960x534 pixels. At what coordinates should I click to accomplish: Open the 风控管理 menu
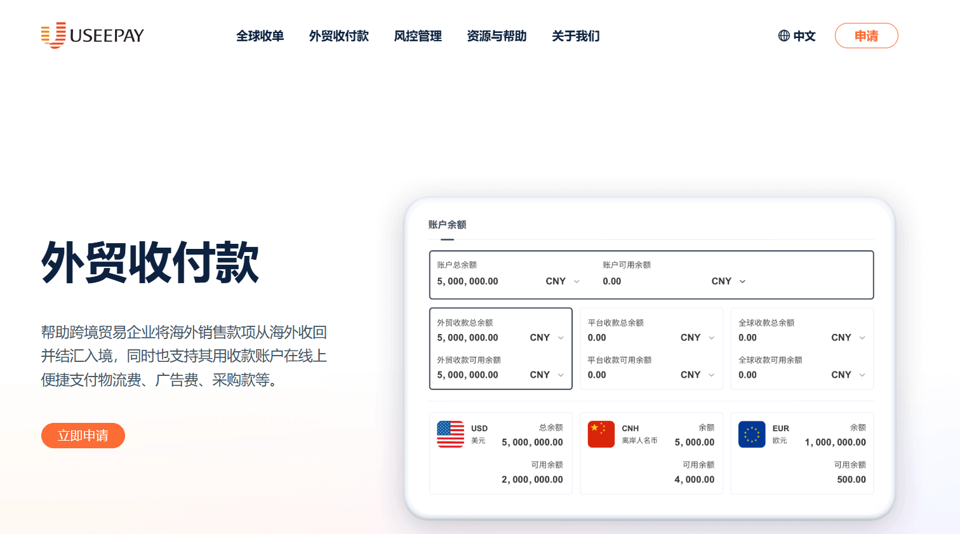pos(418,36)
